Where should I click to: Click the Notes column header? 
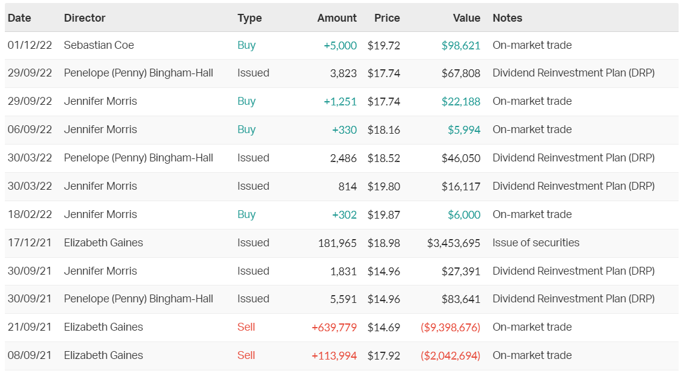click(507, 18)
